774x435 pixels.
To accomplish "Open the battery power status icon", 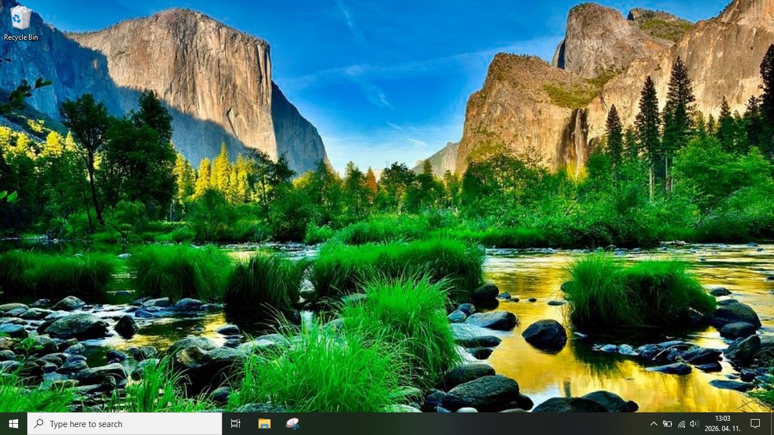I will [x=667, y=424].
